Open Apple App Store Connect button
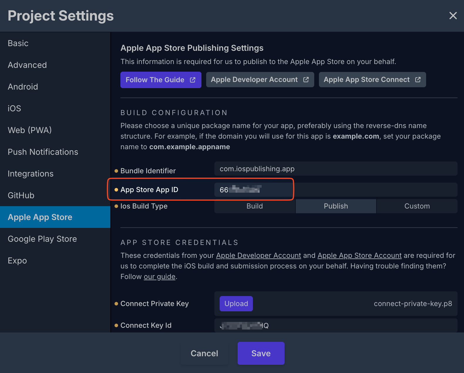The width and height of the screenshot is (464, 373). tap(372, 80)
